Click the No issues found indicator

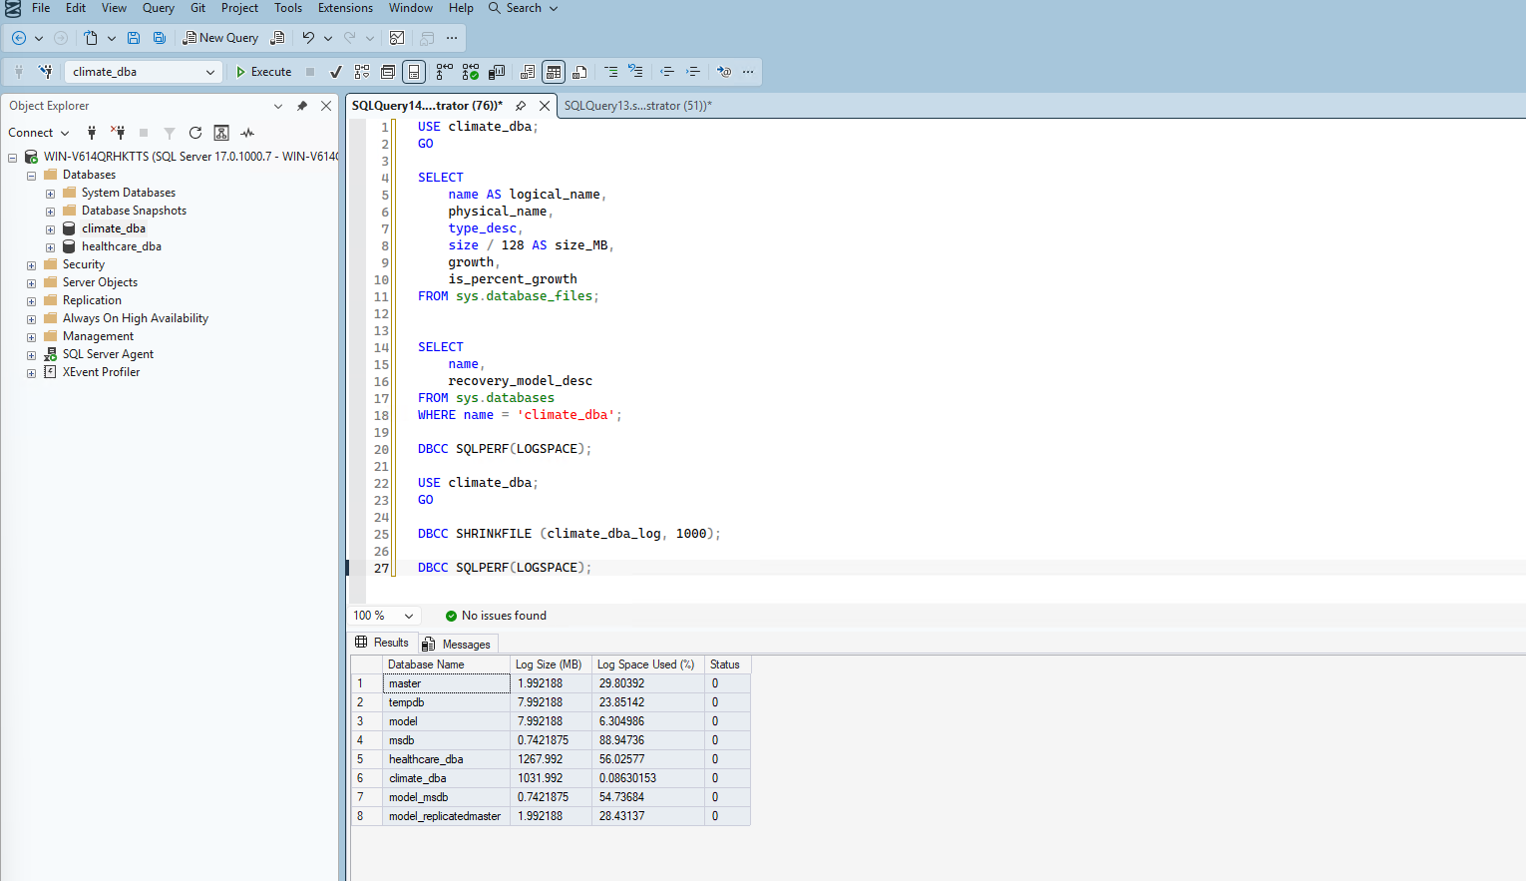pyautogui.click(x=496, y=616)
